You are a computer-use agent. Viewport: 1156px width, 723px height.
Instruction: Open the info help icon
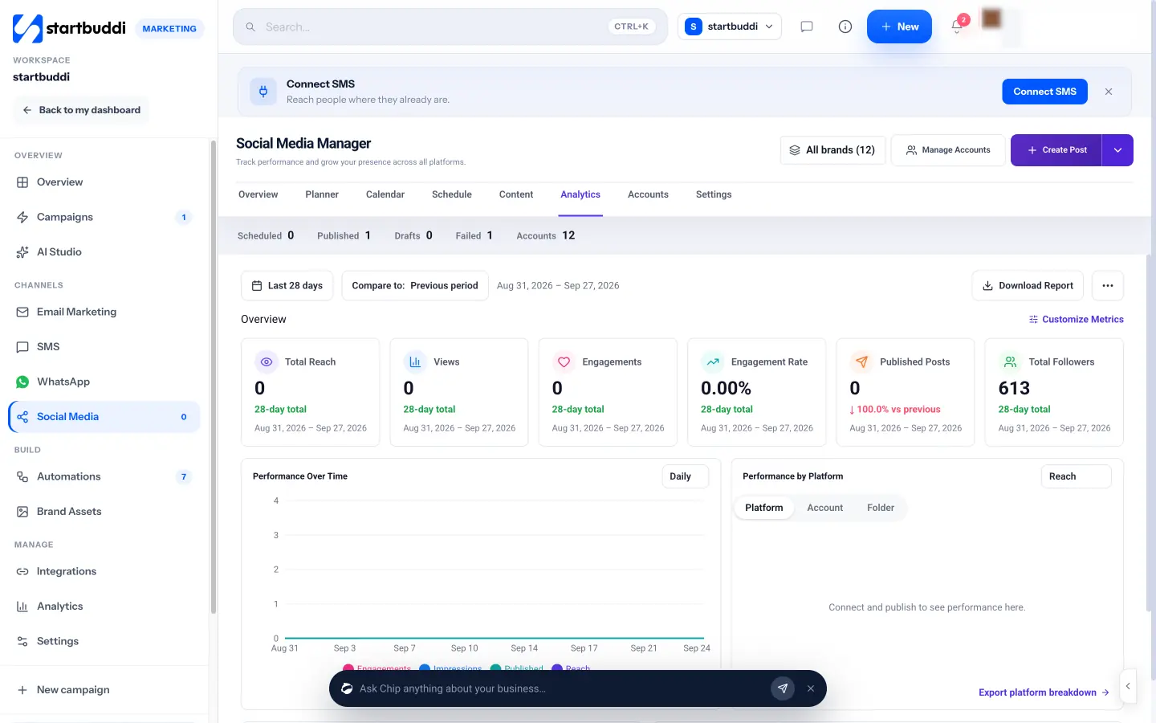(x=845, y=27)
